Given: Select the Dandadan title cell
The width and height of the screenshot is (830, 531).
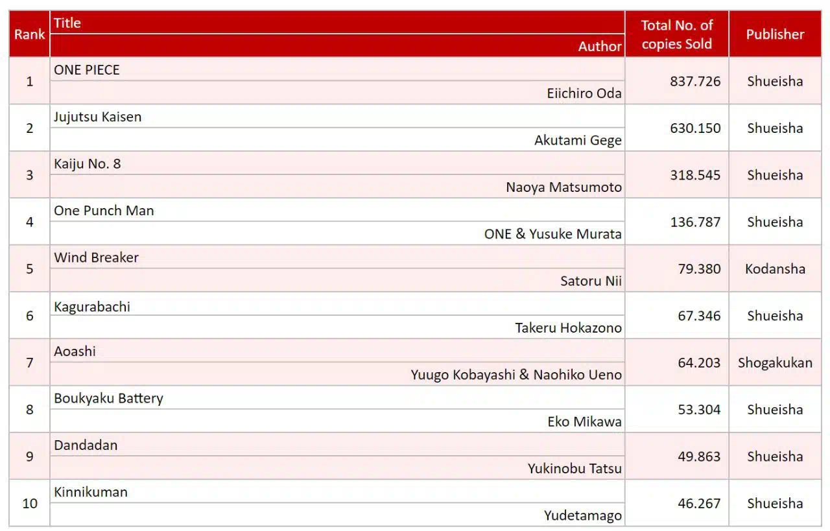Looking at the screenshot, I should click(x=337, y=445).
